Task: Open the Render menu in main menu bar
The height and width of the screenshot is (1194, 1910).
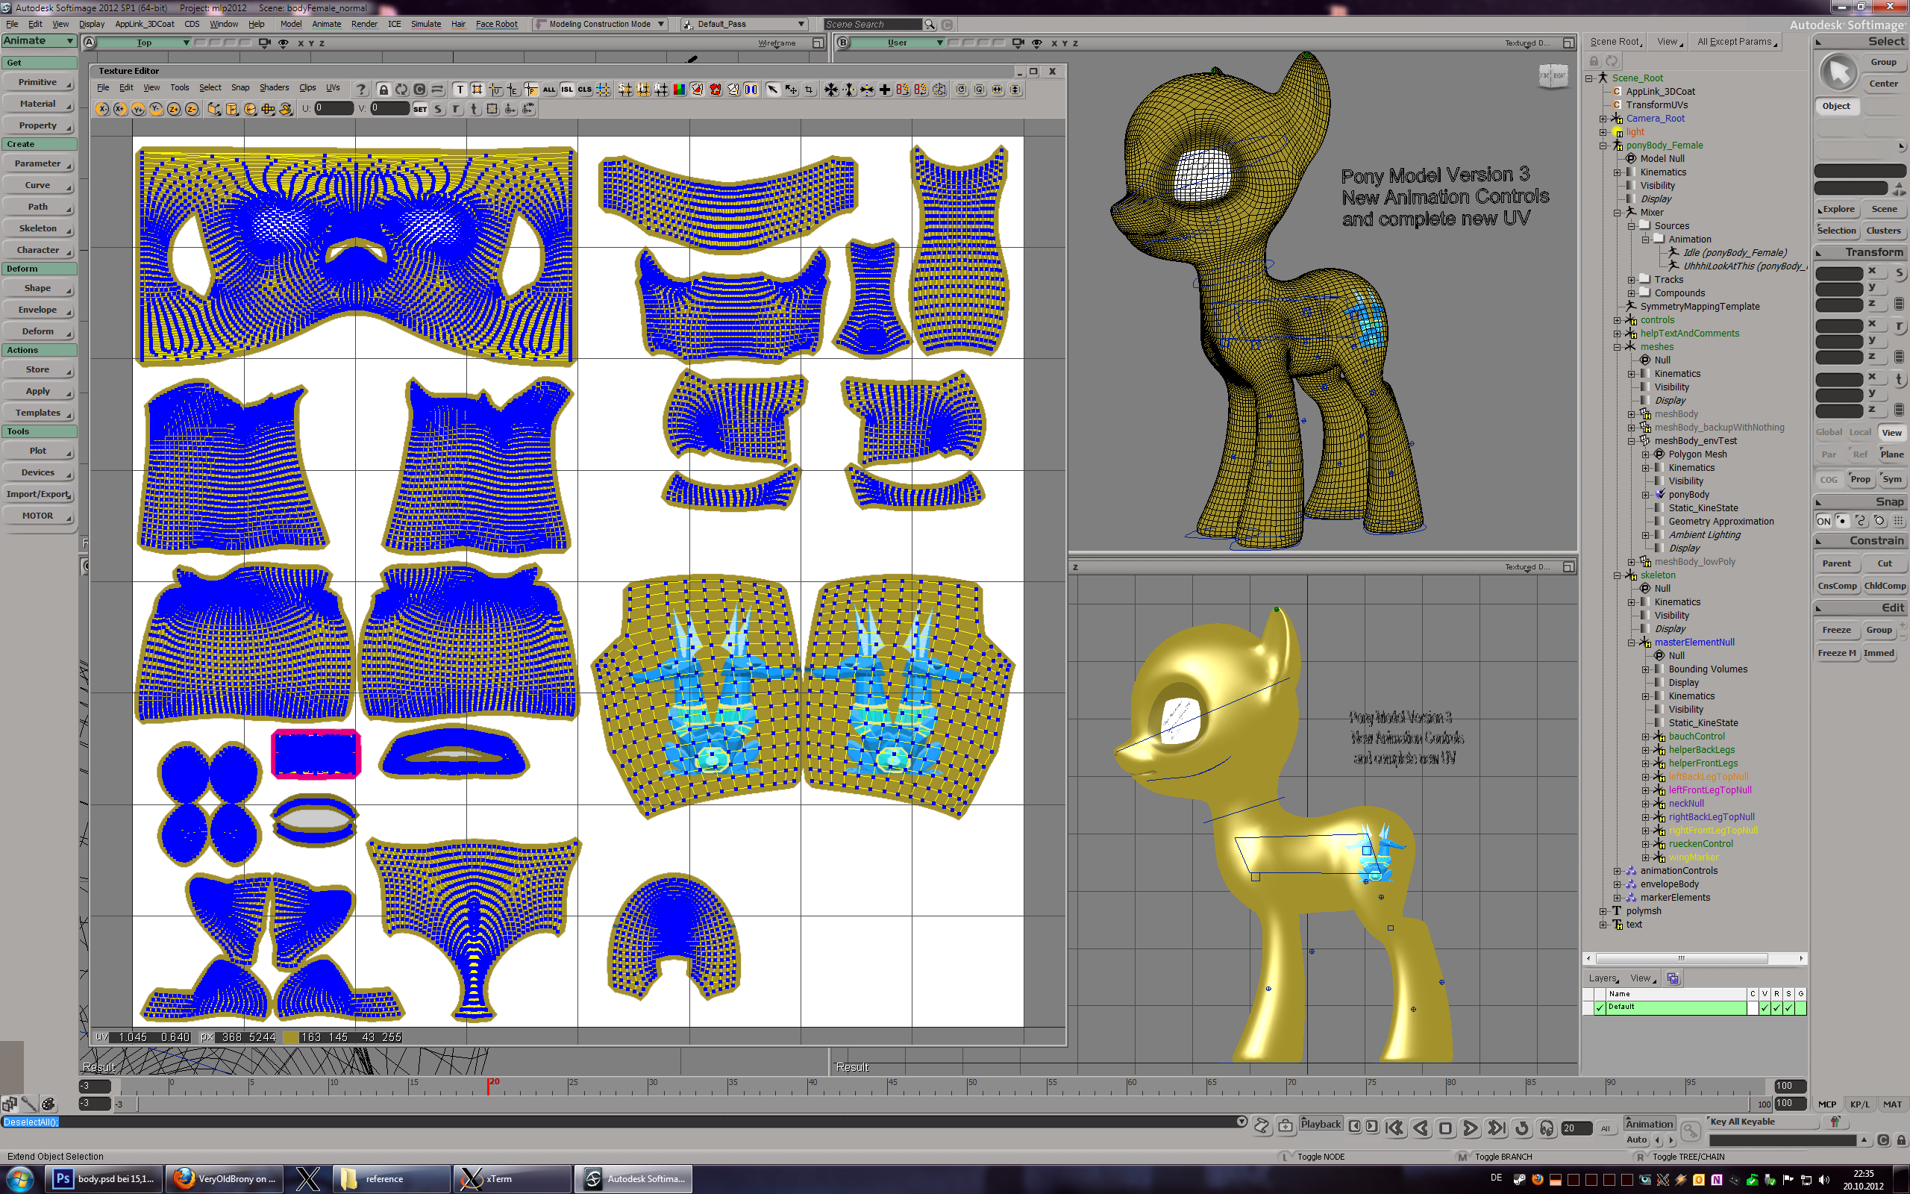Action: (x=364, y=25)
